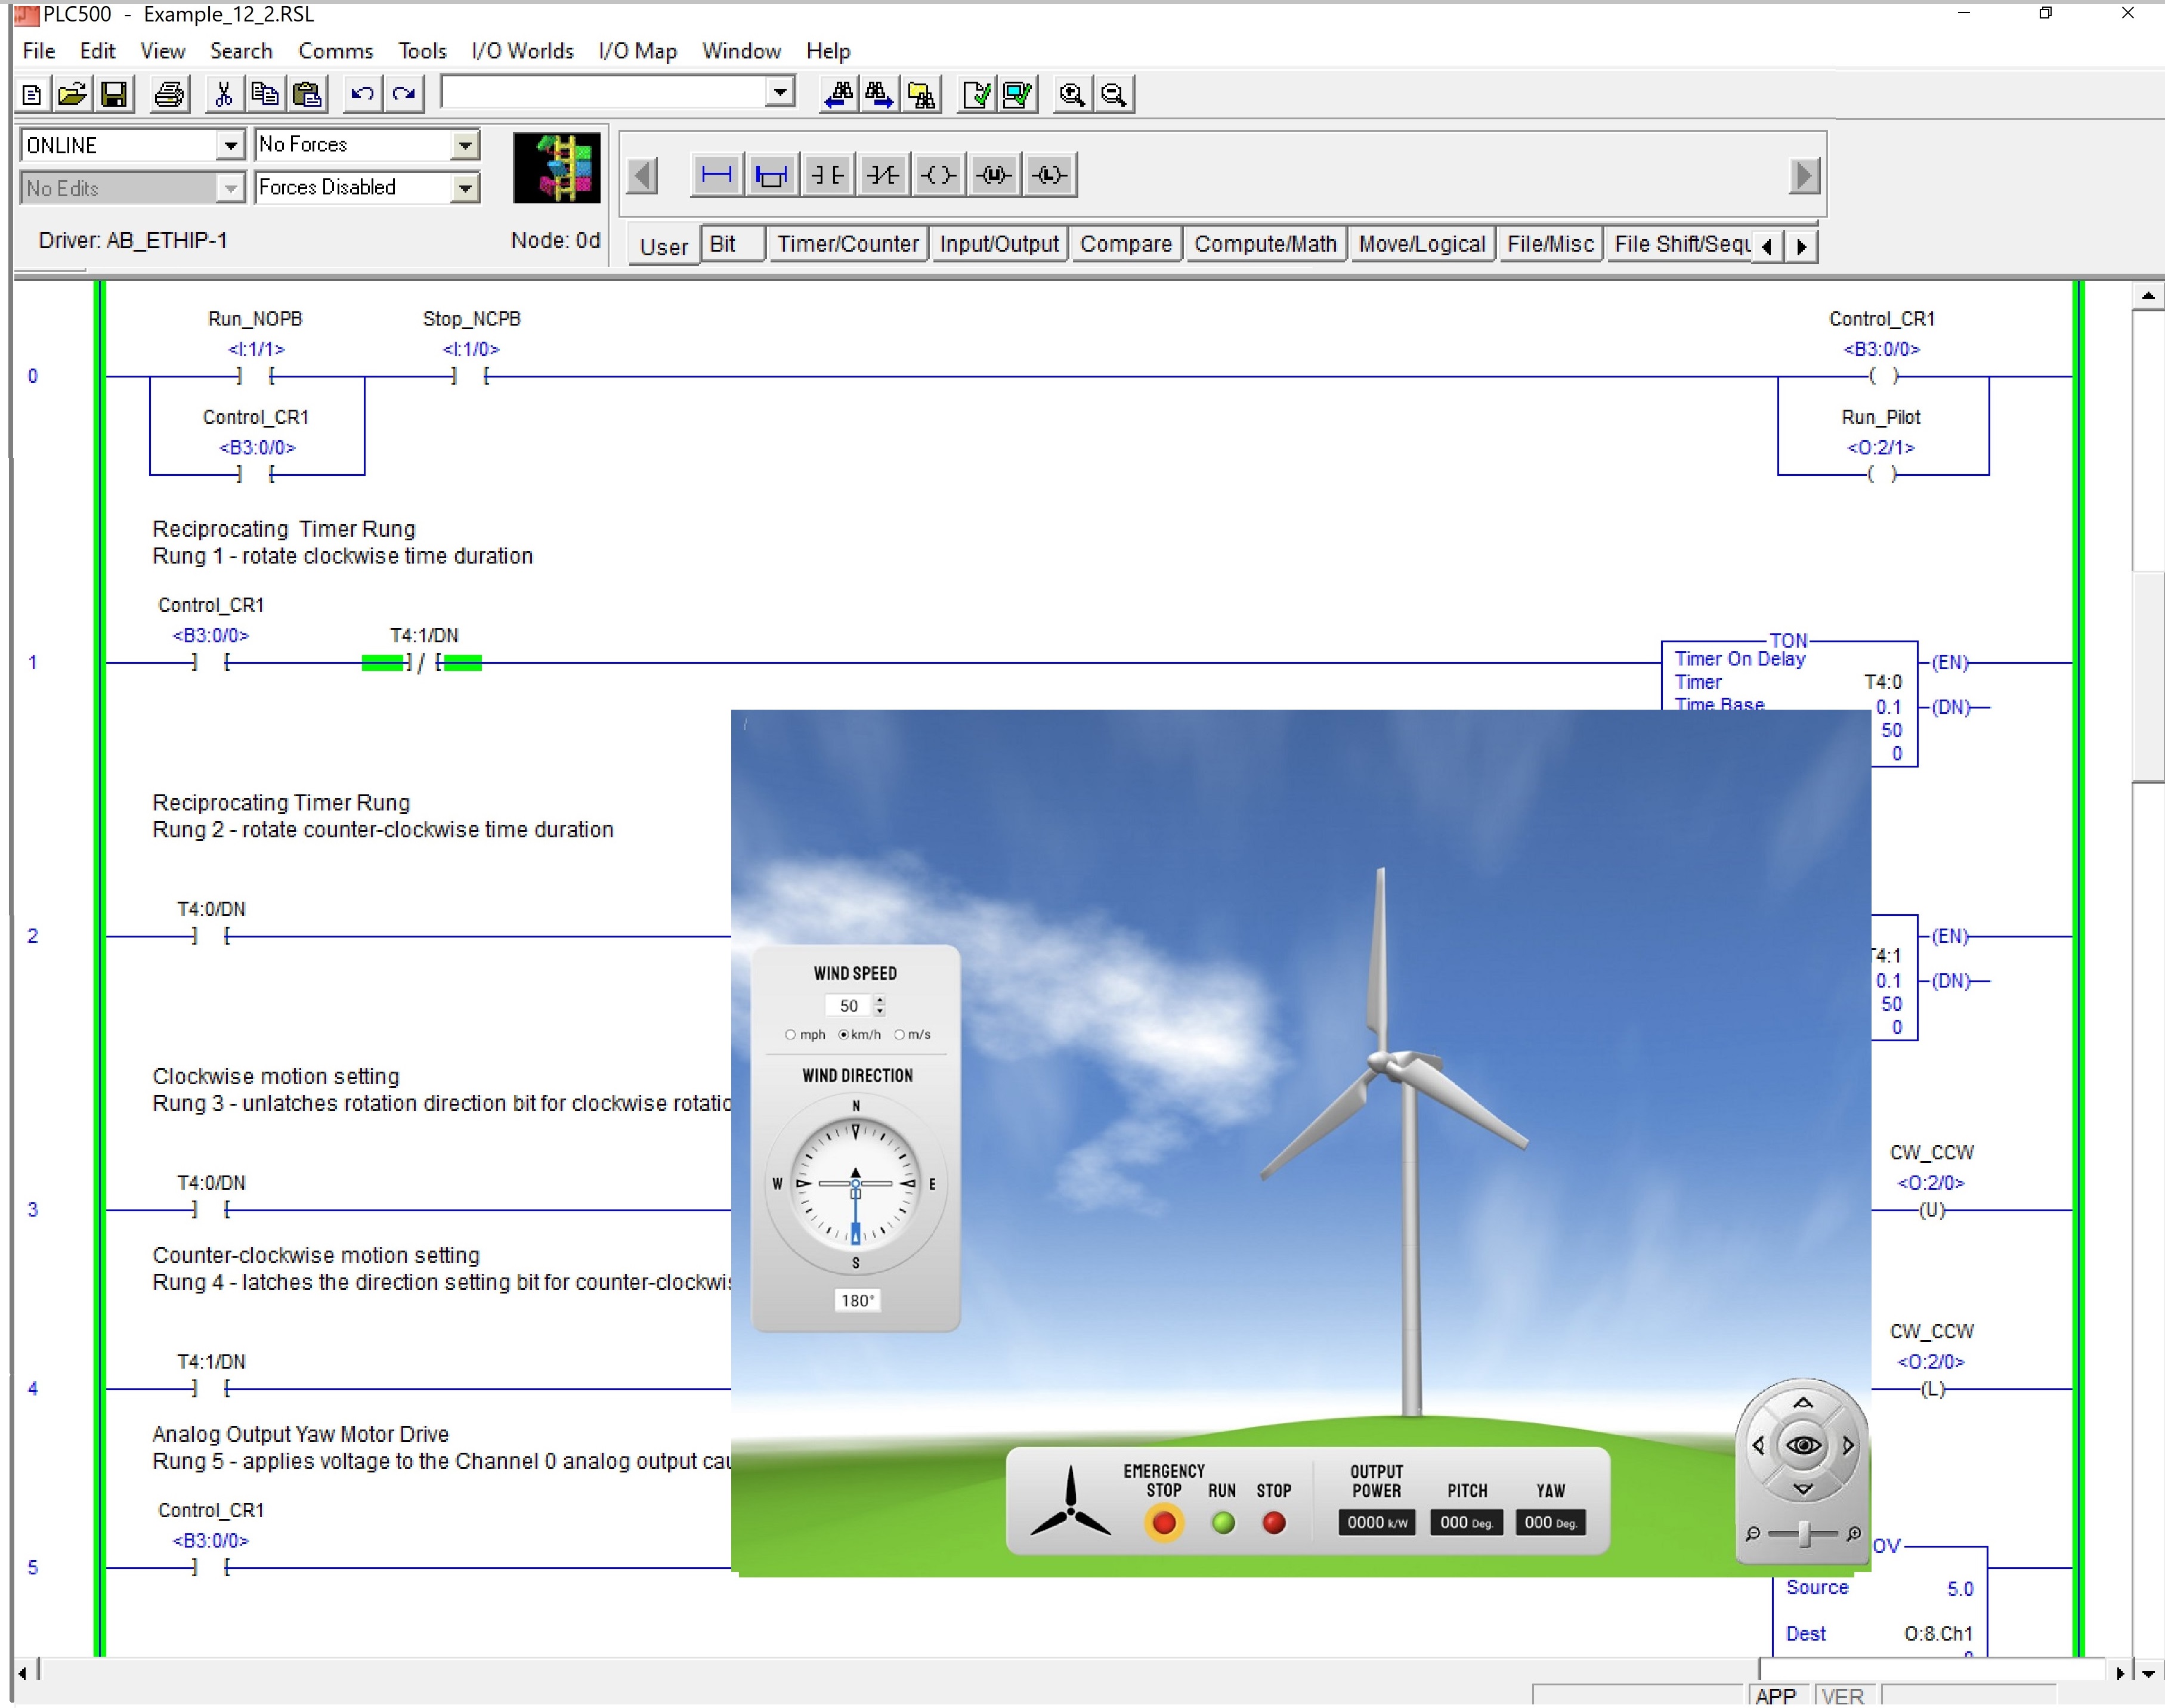Click the I/O Map menu item
2165x1708 pixels.
coord(637,50)
